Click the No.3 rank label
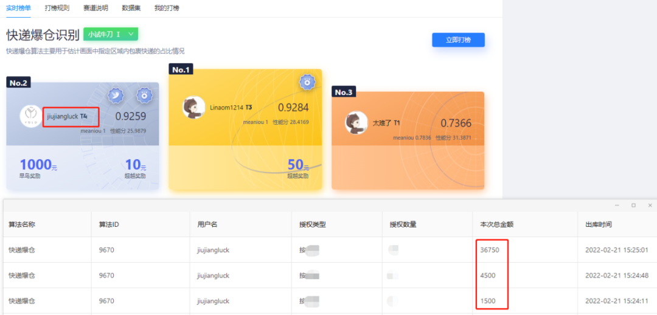Screen dimensions: 657x315 coord(344,92)
